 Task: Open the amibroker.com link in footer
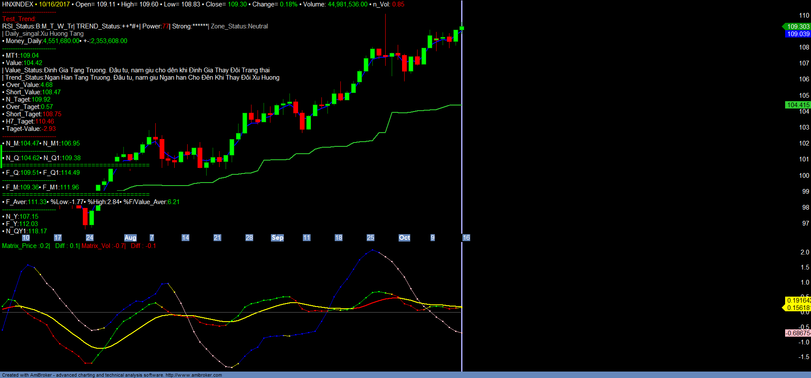(194, 375)
